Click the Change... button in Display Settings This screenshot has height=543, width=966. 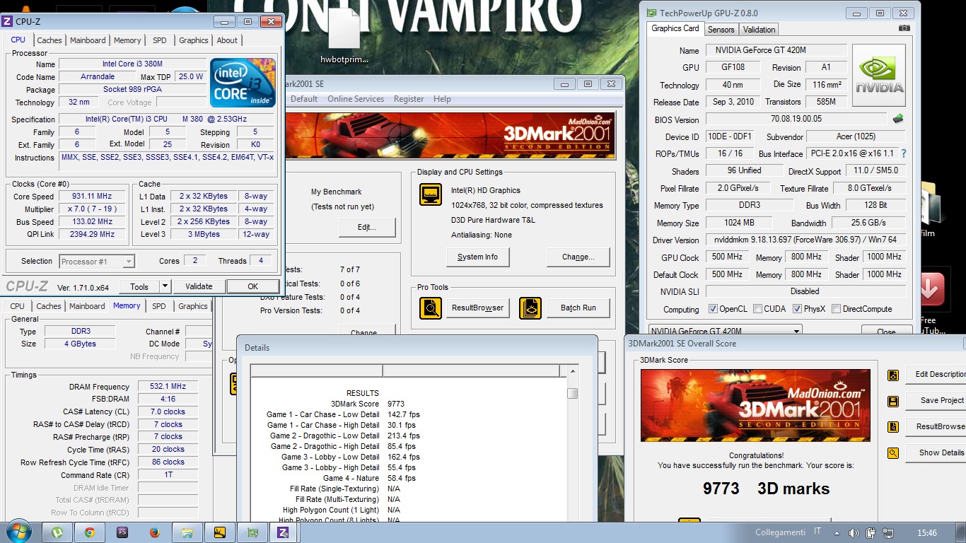[578, 257]
